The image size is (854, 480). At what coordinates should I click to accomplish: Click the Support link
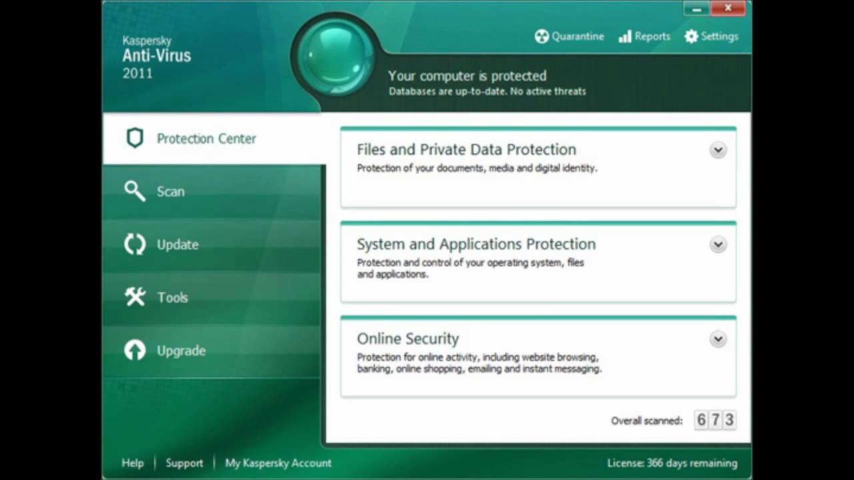[x=184, y=463]
